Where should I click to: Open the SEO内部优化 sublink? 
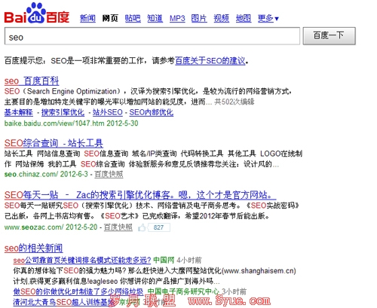coord(152,112)
